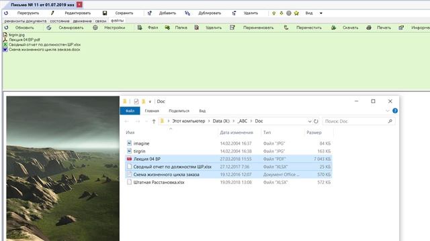Open the Explorer Главная ribbon tab
The width and height of the screenshot is (430, 241).
tap(152, 110)
